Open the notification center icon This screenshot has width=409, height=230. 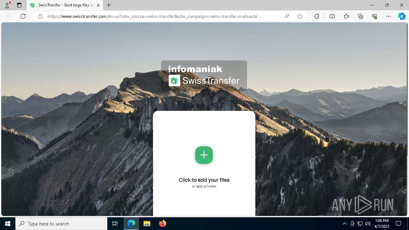point(398,224)
